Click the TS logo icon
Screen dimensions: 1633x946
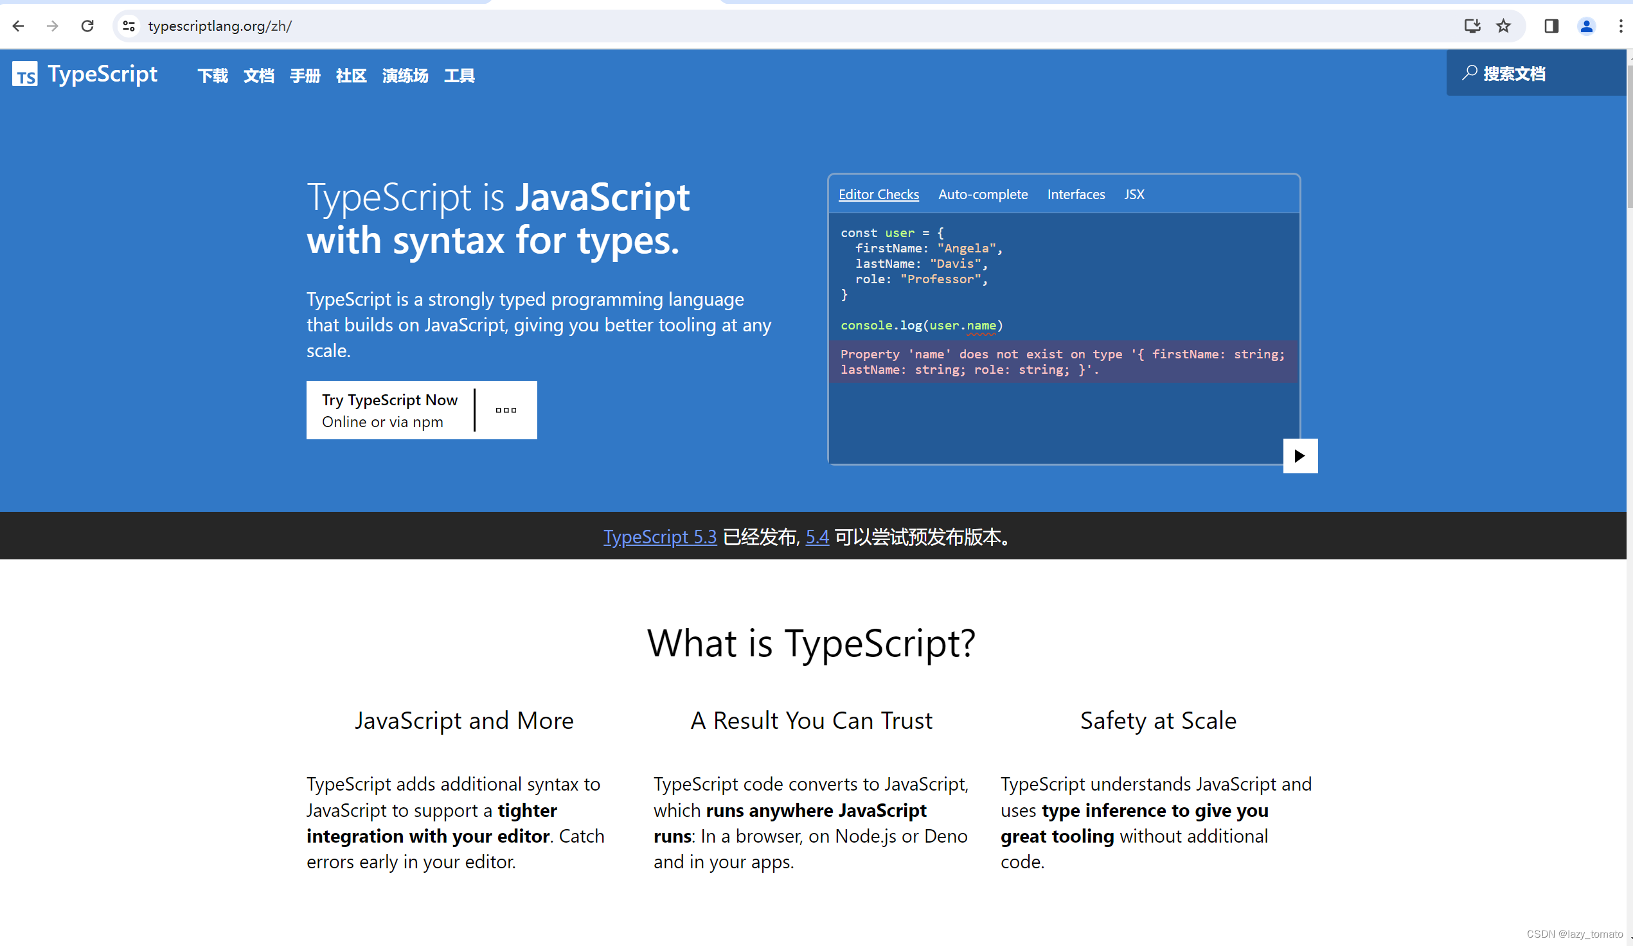coord(24,74)
